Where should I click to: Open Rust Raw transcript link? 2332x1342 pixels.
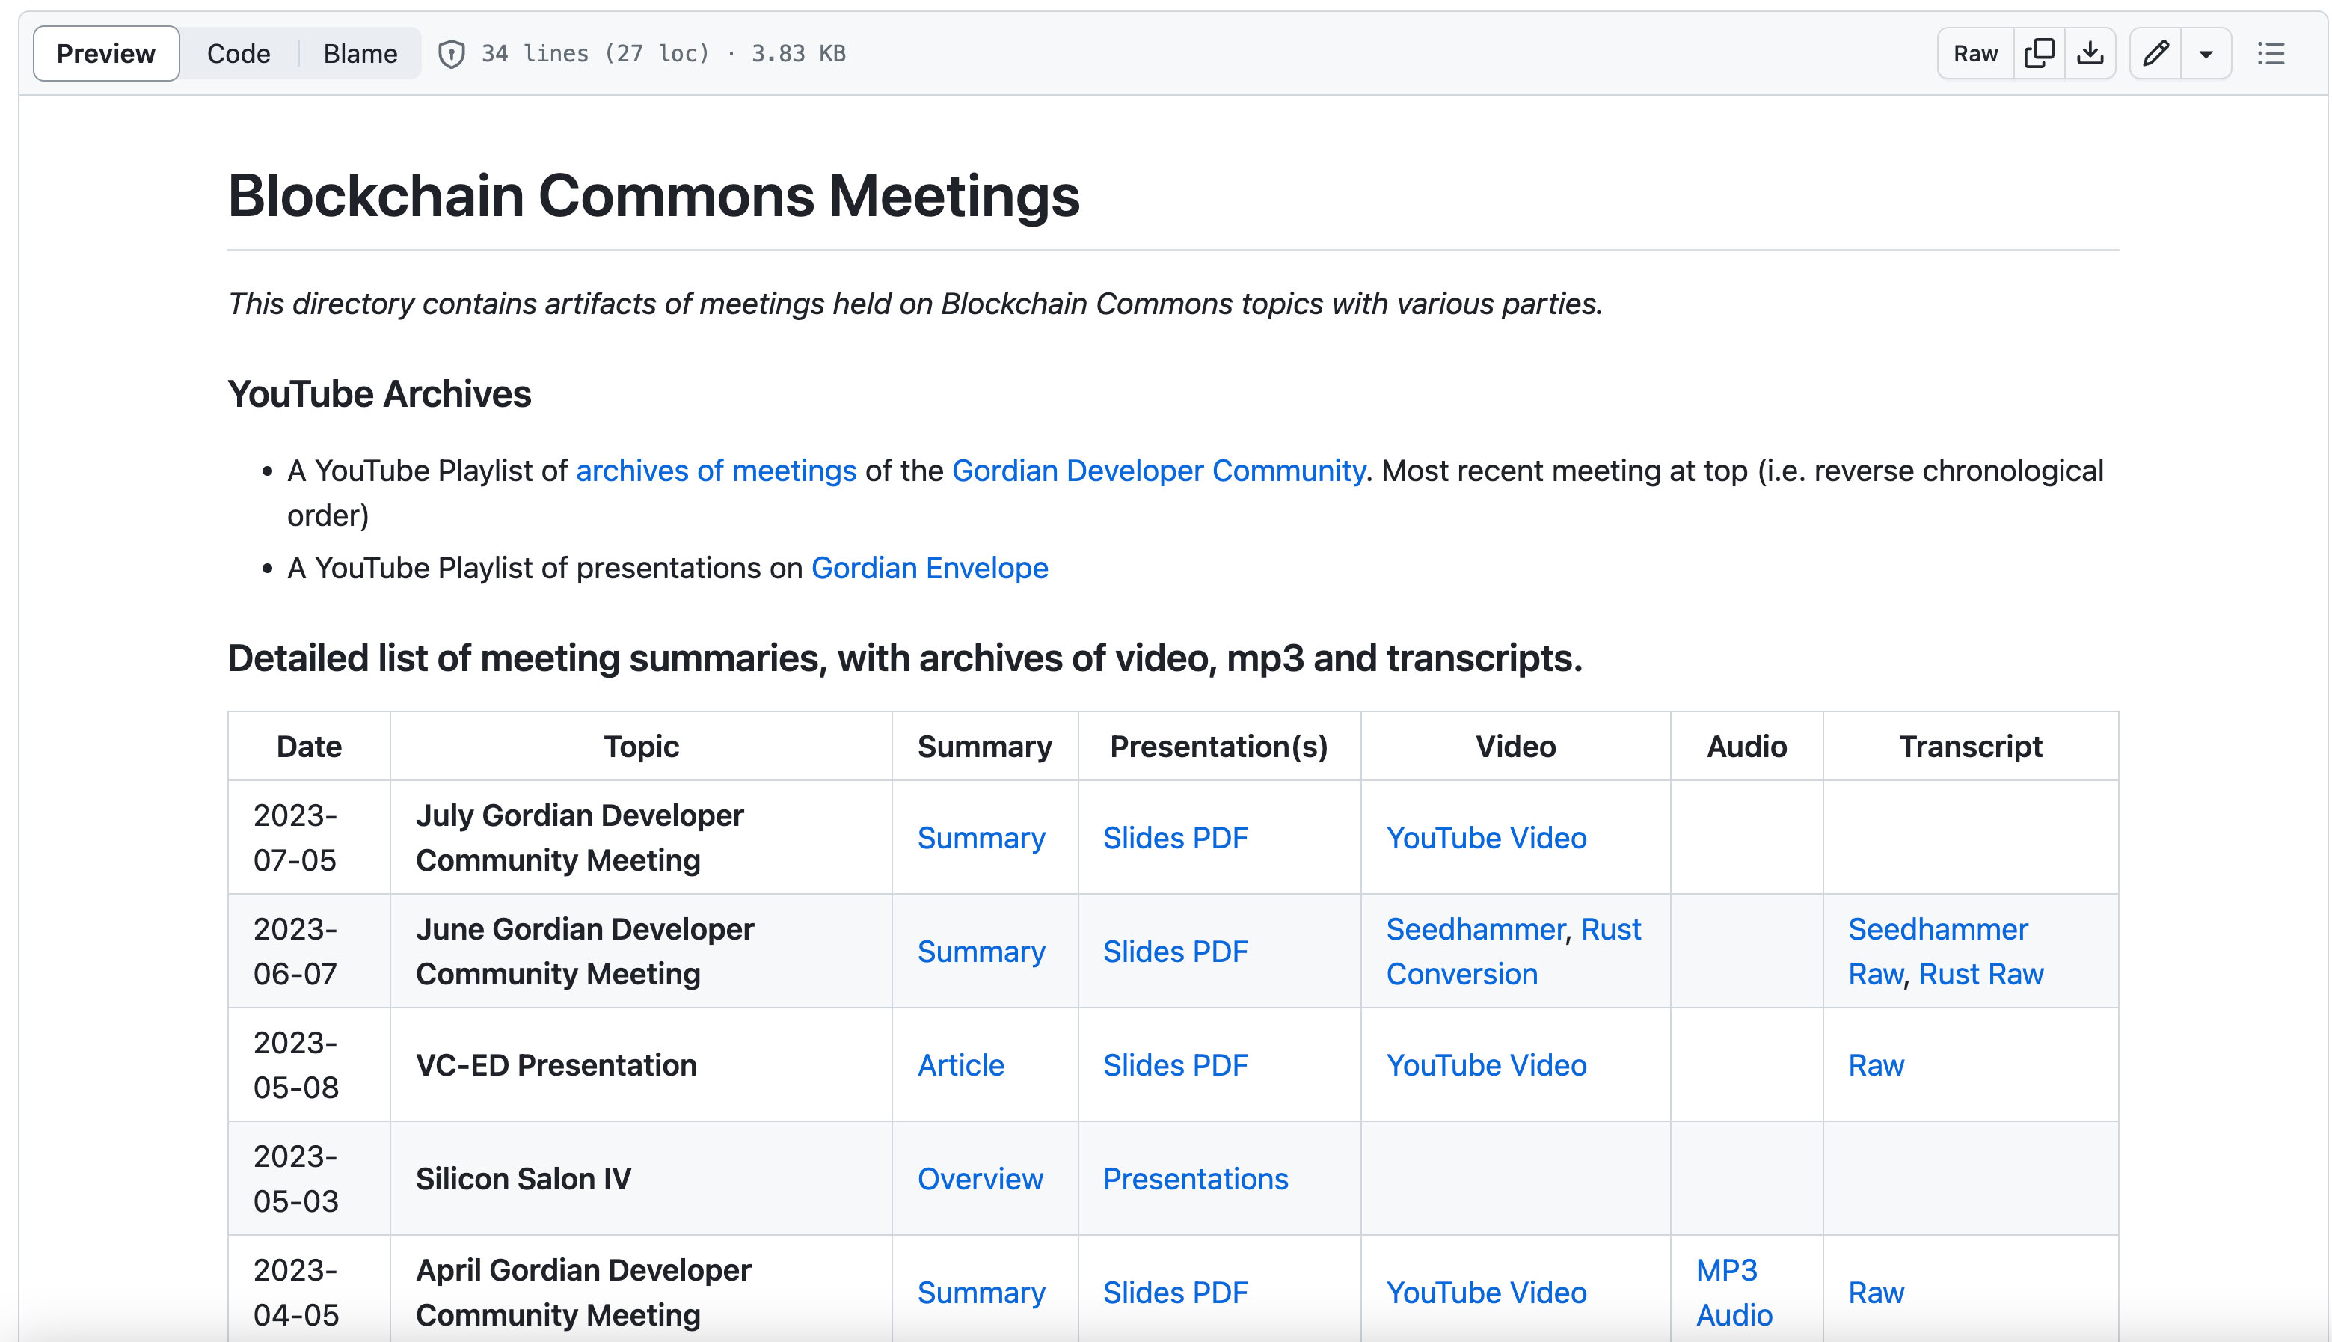pos(1981,974)
